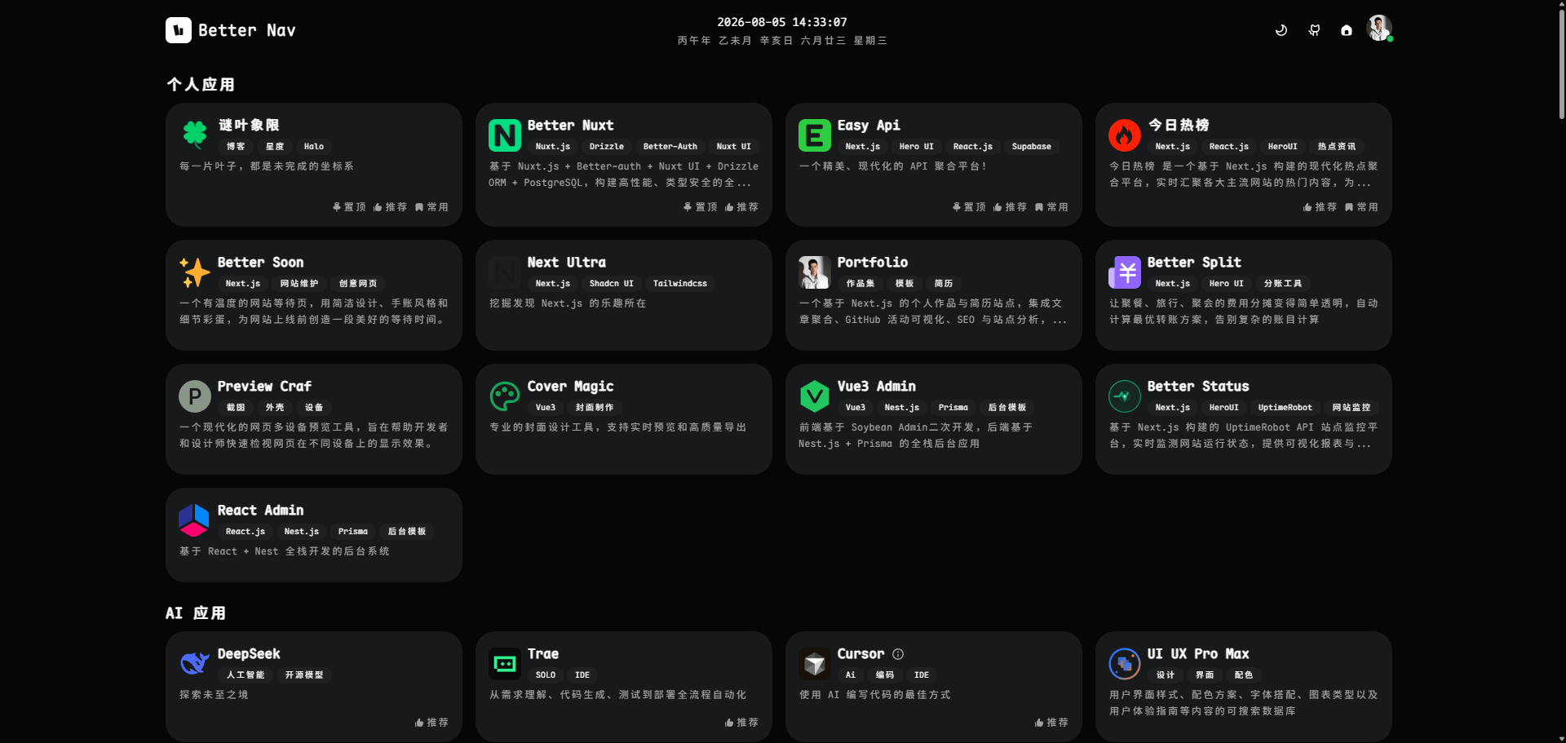Viewport: 1566px width, 743px height.
Task: Click the 推荐 label on 今日热榜 card
Action: (x=1320, y=207)
